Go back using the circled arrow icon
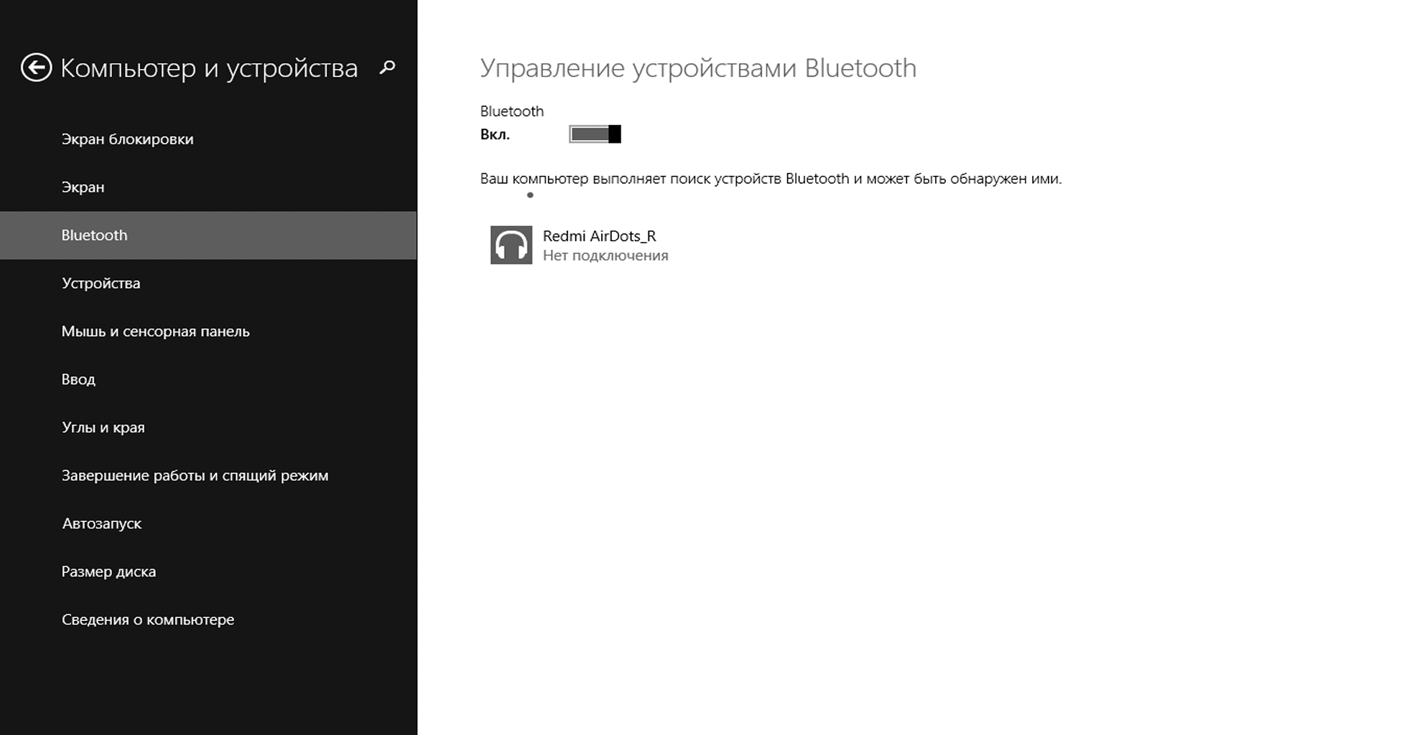Screen dimensions: 1422x735 [x=36, y=68]
